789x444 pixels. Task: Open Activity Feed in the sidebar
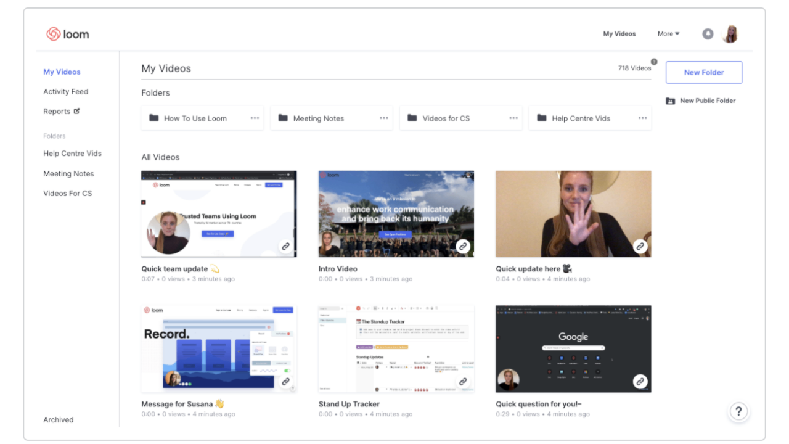coord(65,91)
